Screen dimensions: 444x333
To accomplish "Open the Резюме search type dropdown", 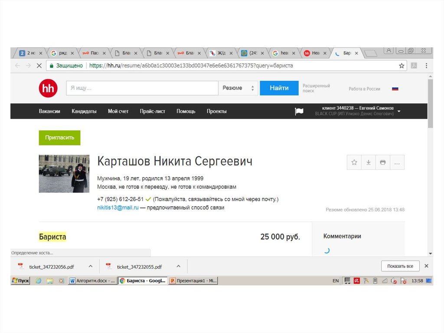I will point(238,88).
